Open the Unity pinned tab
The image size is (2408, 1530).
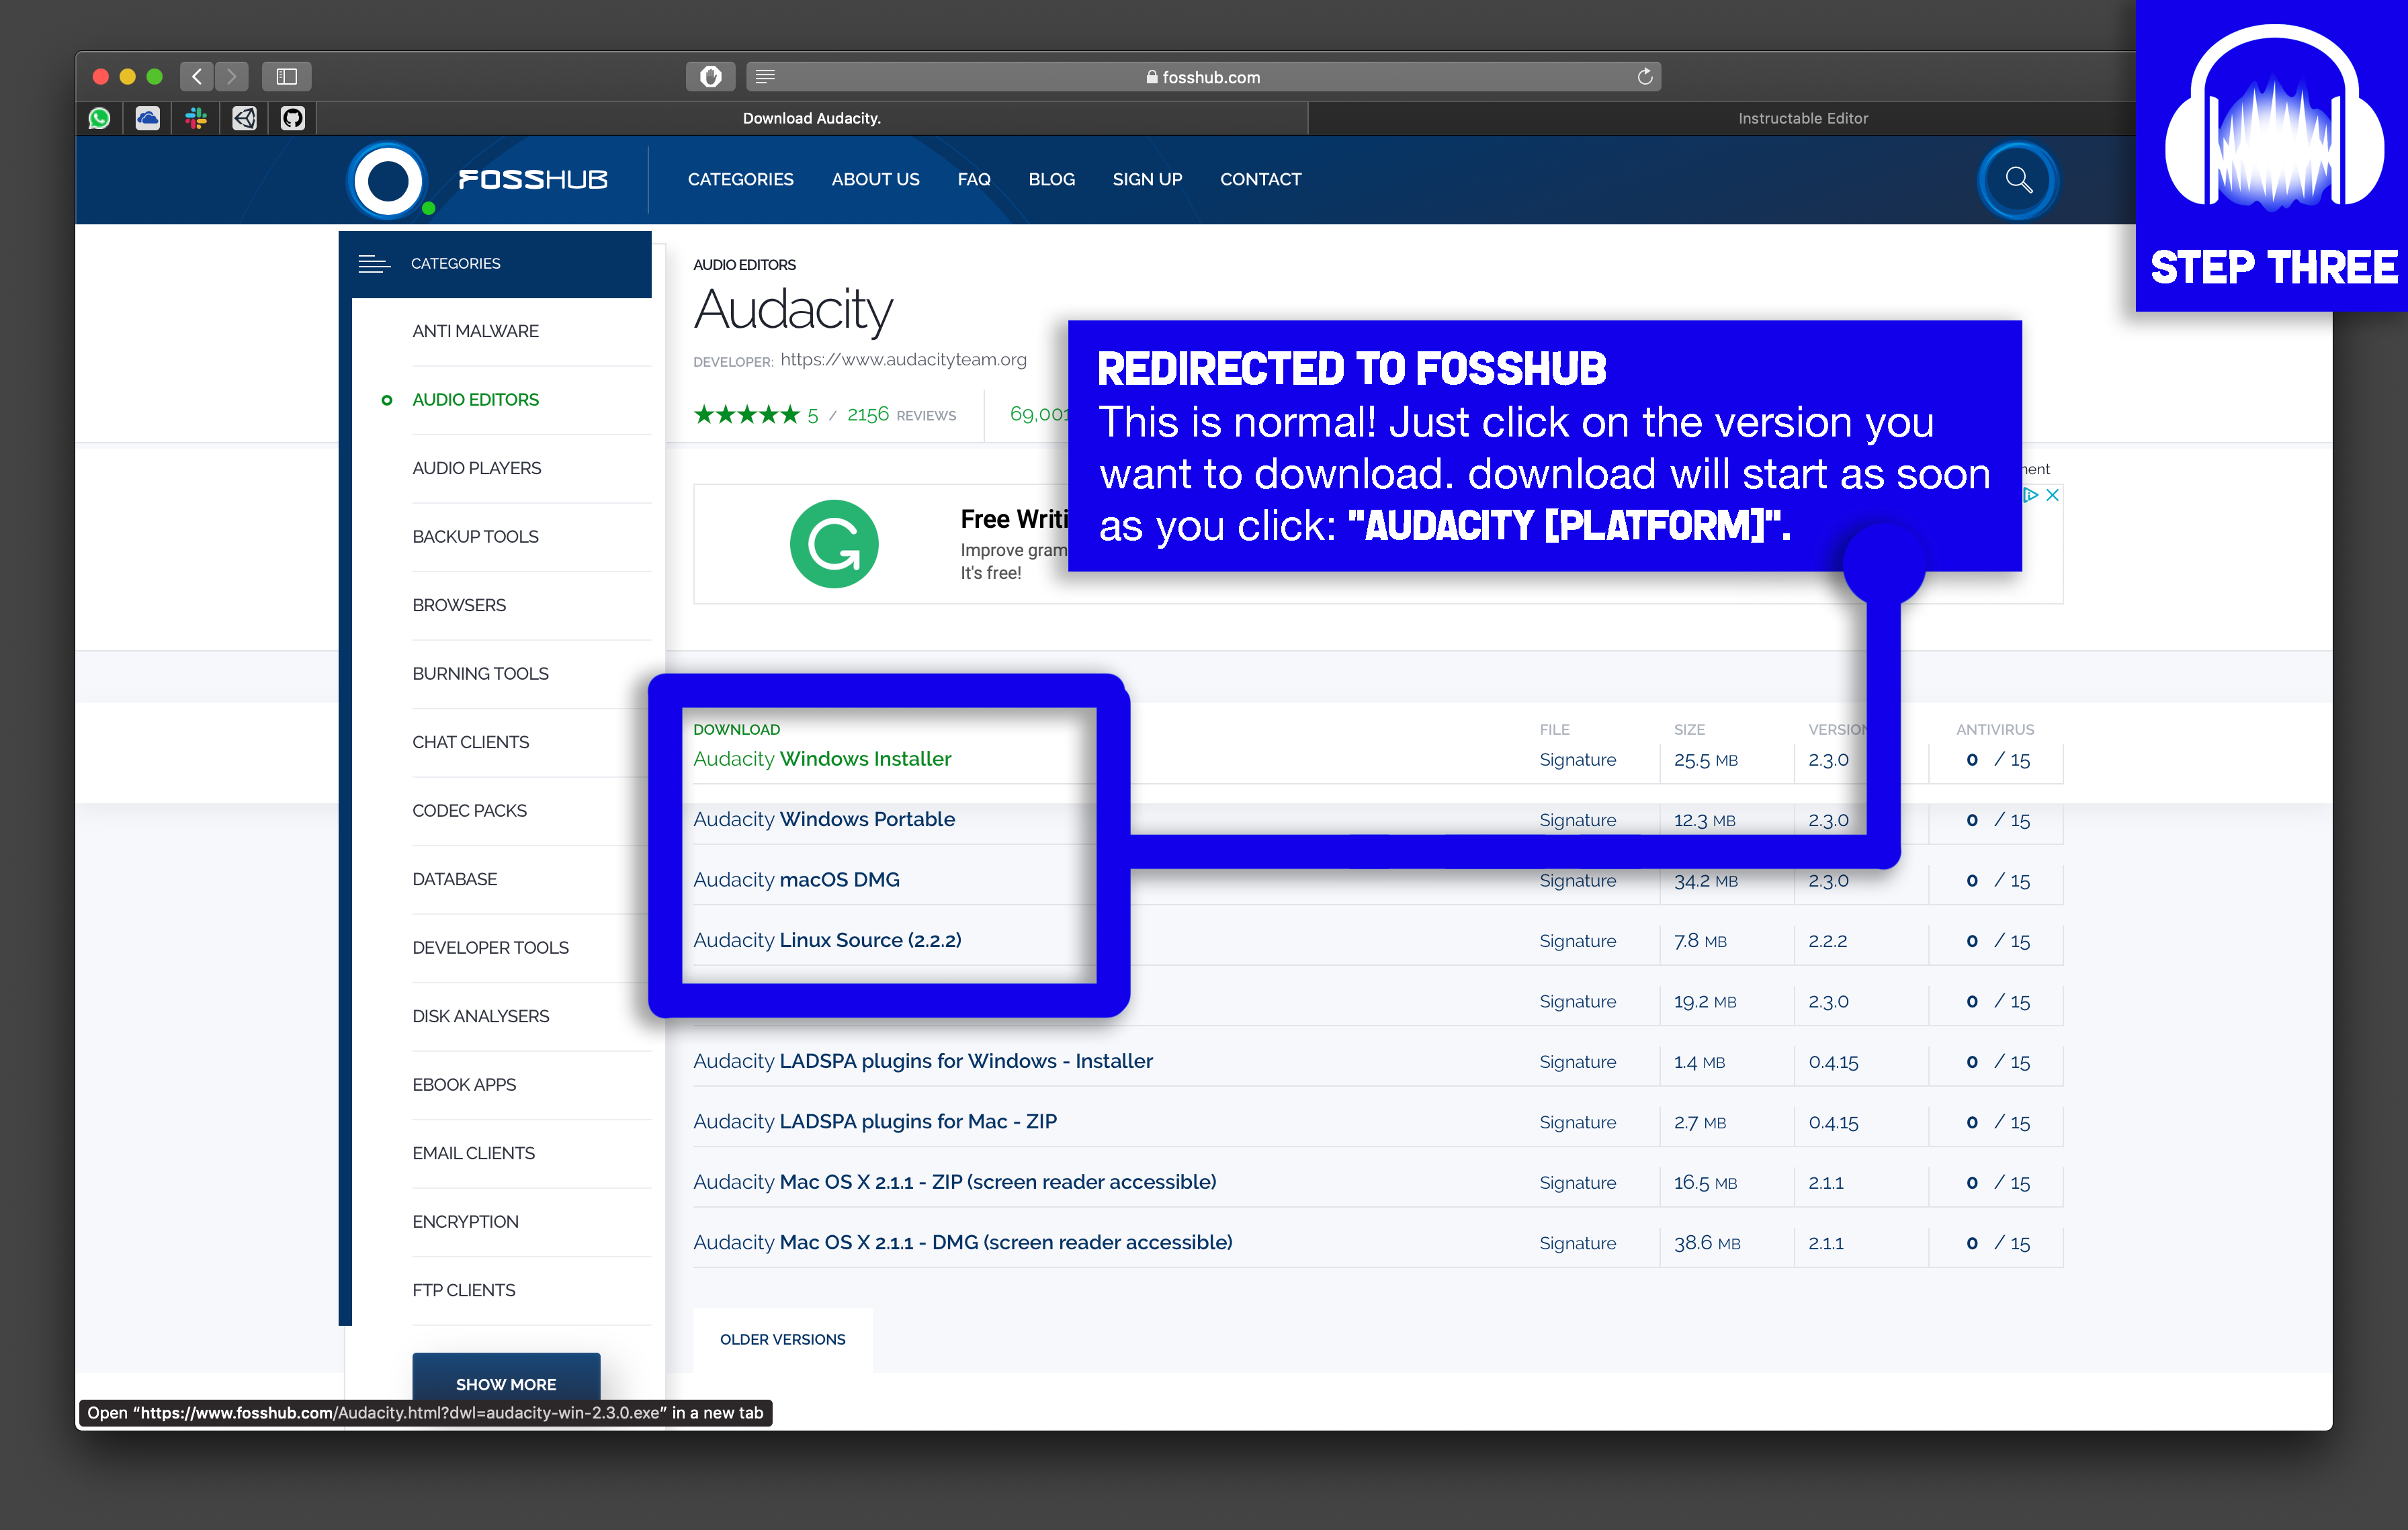click(x=244, y=118)
